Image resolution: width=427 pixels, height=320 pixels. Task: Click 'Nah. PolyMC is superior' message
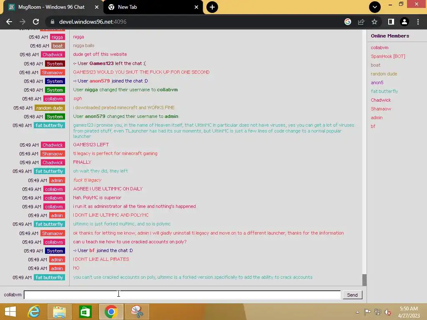(97, 197)
